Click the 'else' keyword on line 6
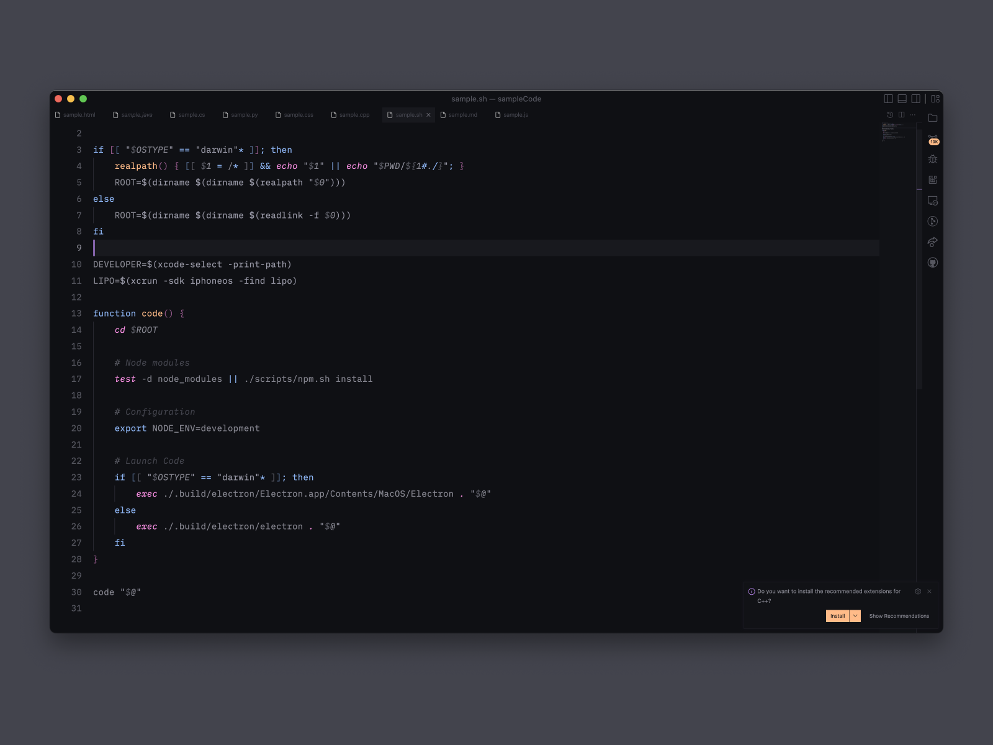The image size is (993, 745). (x=104, y=199)
